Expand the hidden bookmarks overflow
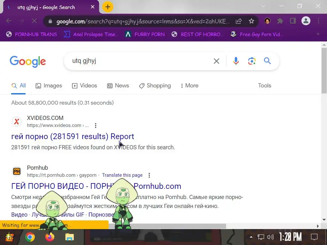327x245 pixels. (x=318, y=34)
